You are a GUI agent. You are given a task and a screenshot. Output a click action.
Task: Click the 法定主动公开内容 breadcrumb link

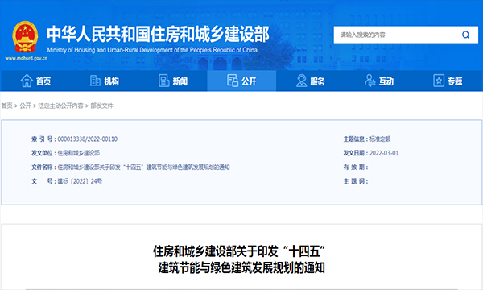click(x=60, y=106)
